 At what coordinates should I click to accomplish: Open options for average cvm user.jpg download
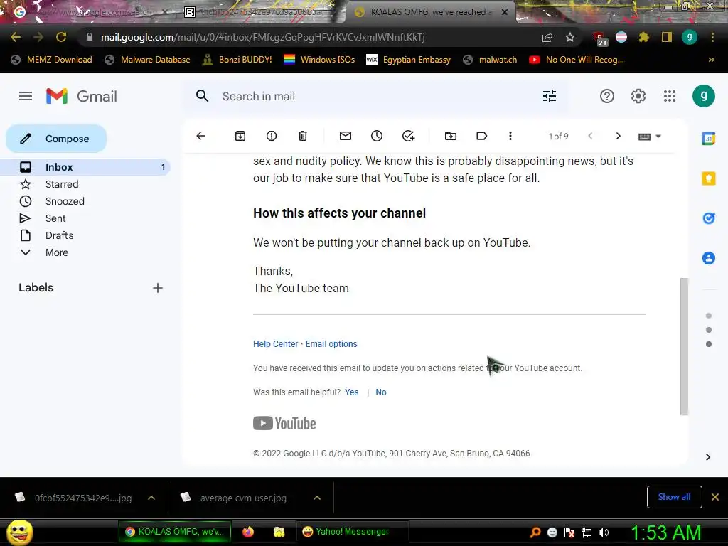click(x=317, y=498)
